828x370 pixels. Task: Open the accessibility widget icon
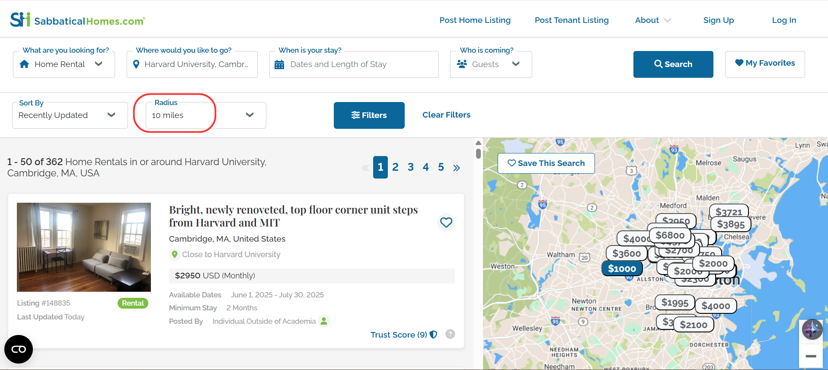tap(19, 349)
